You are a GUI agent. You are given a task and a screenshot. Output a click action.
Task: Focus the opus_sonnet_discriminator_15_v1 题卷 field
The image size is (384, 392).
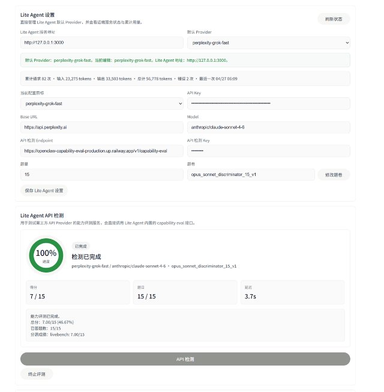pyautogui.click(x=251, y=175)
